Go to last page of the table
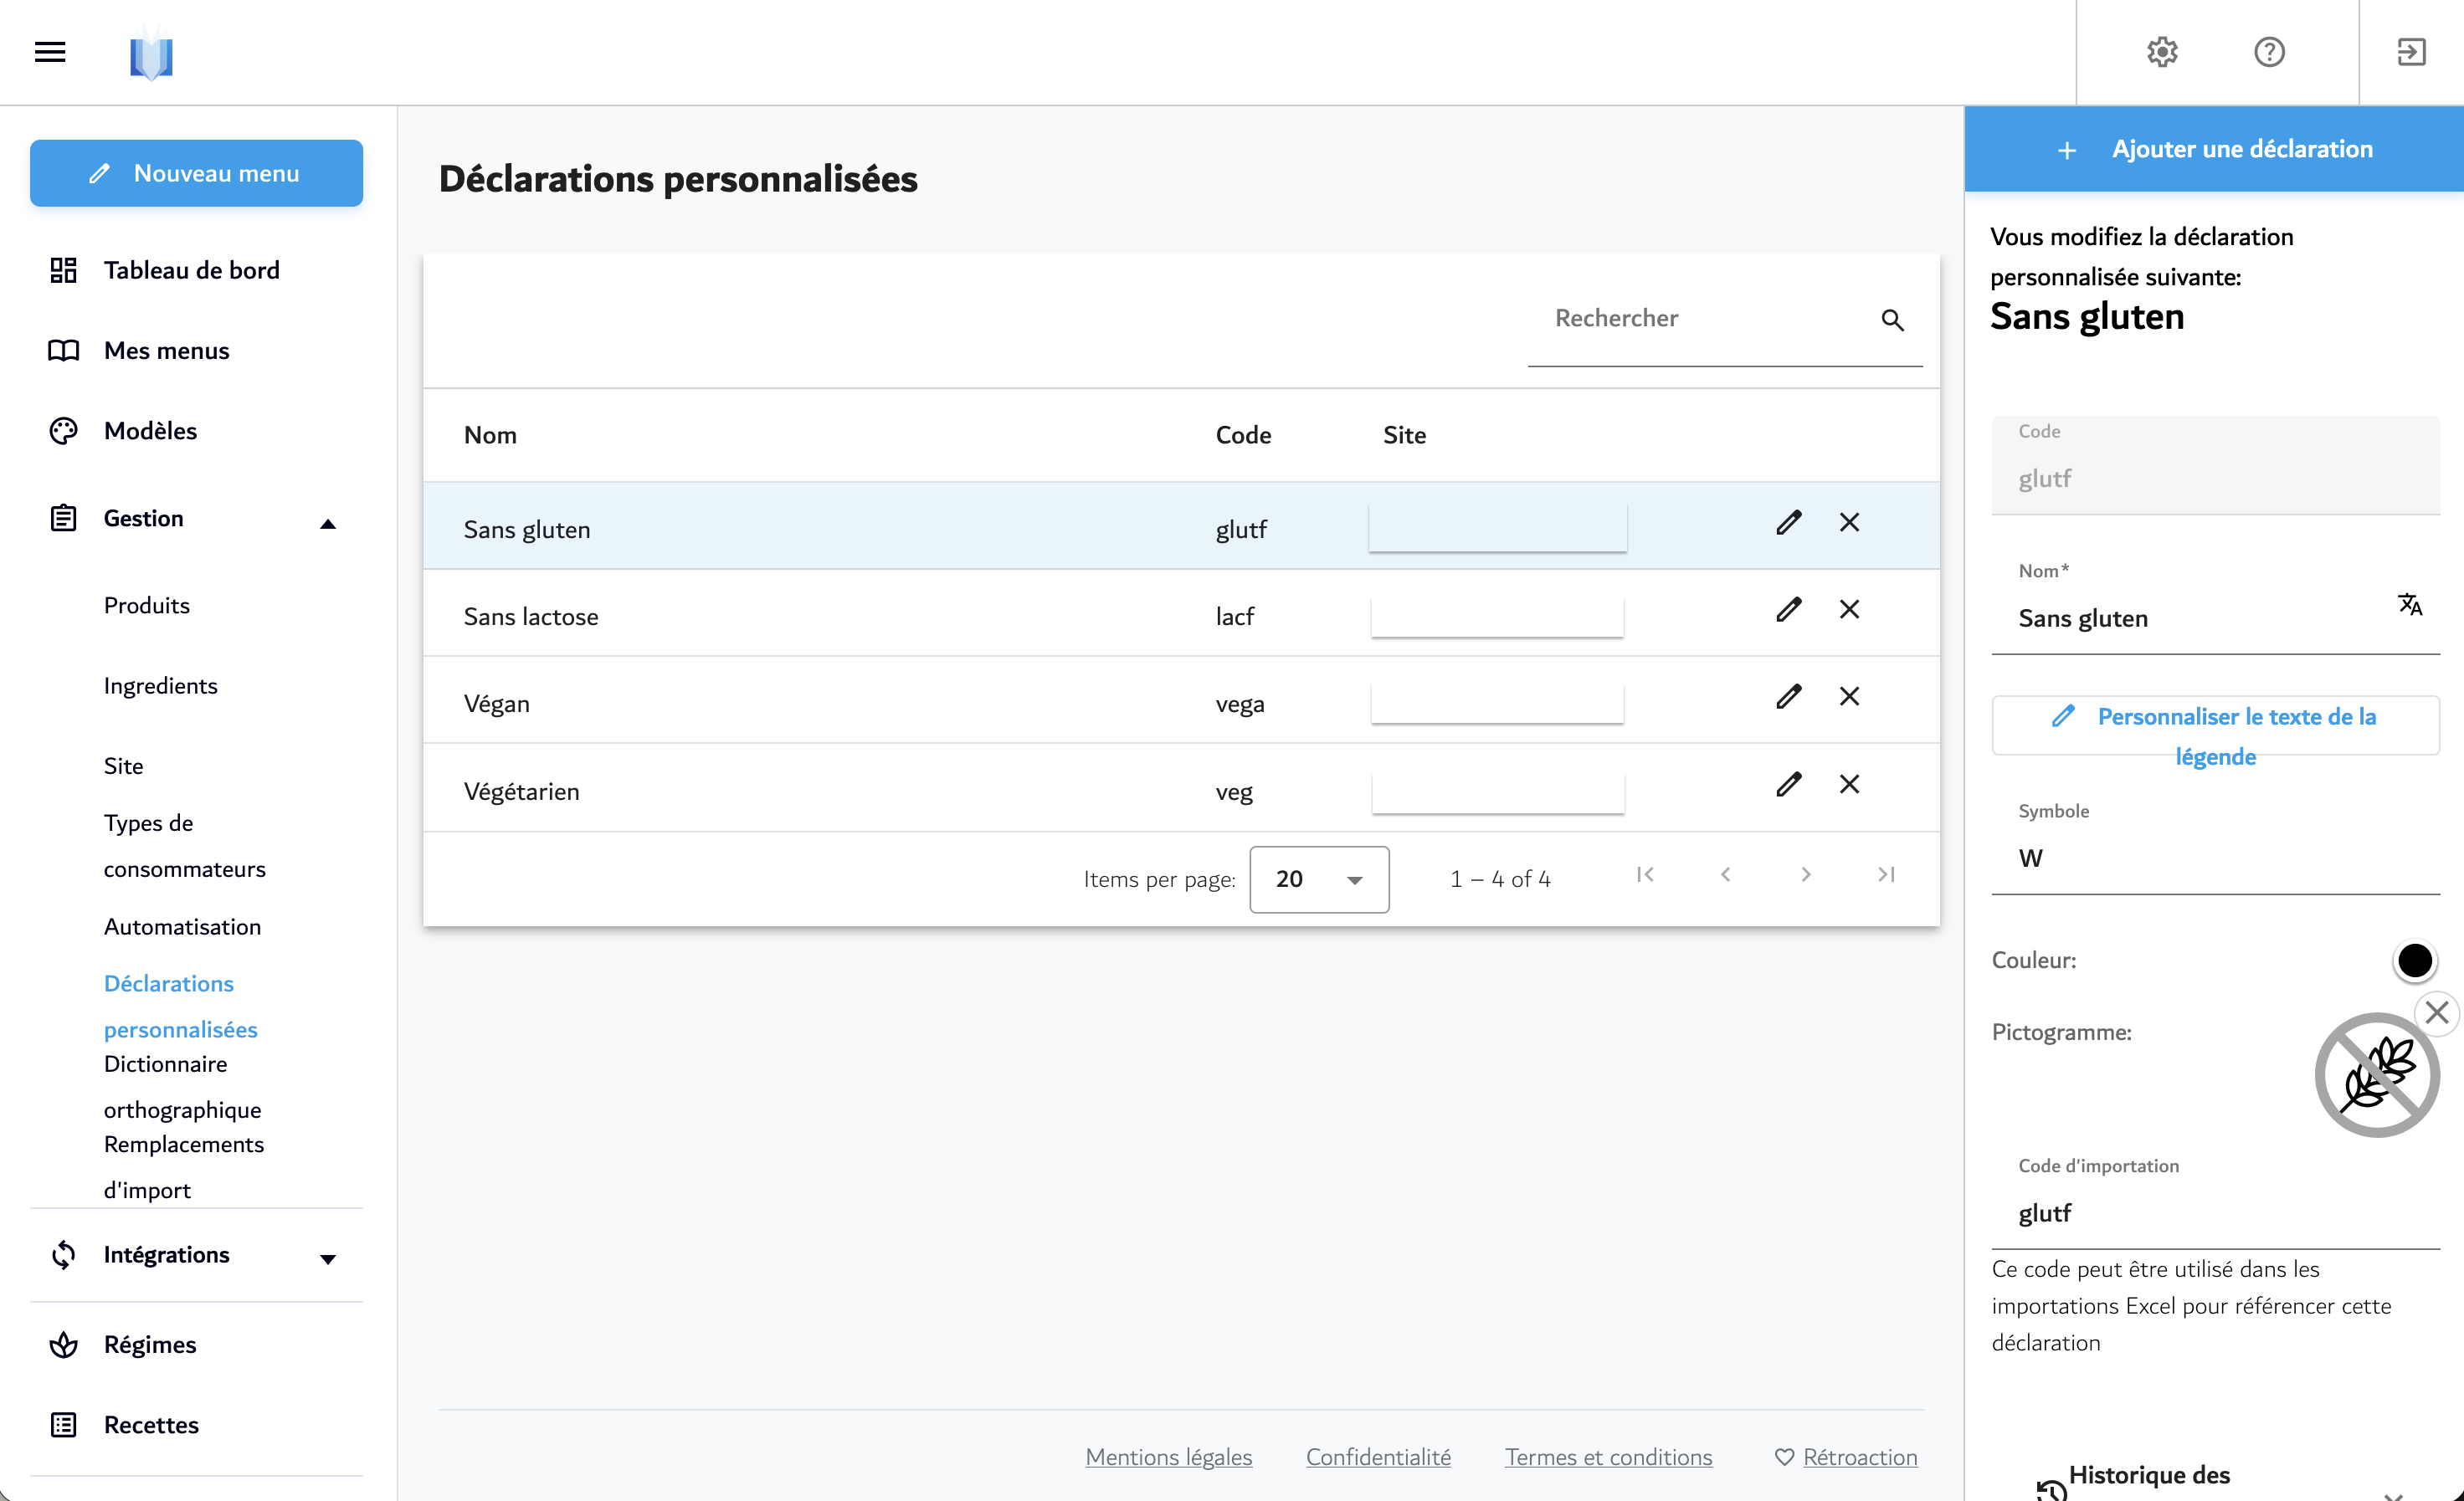The height and width of the screenshot is (1501, 2464). (x=1885, y=874)
